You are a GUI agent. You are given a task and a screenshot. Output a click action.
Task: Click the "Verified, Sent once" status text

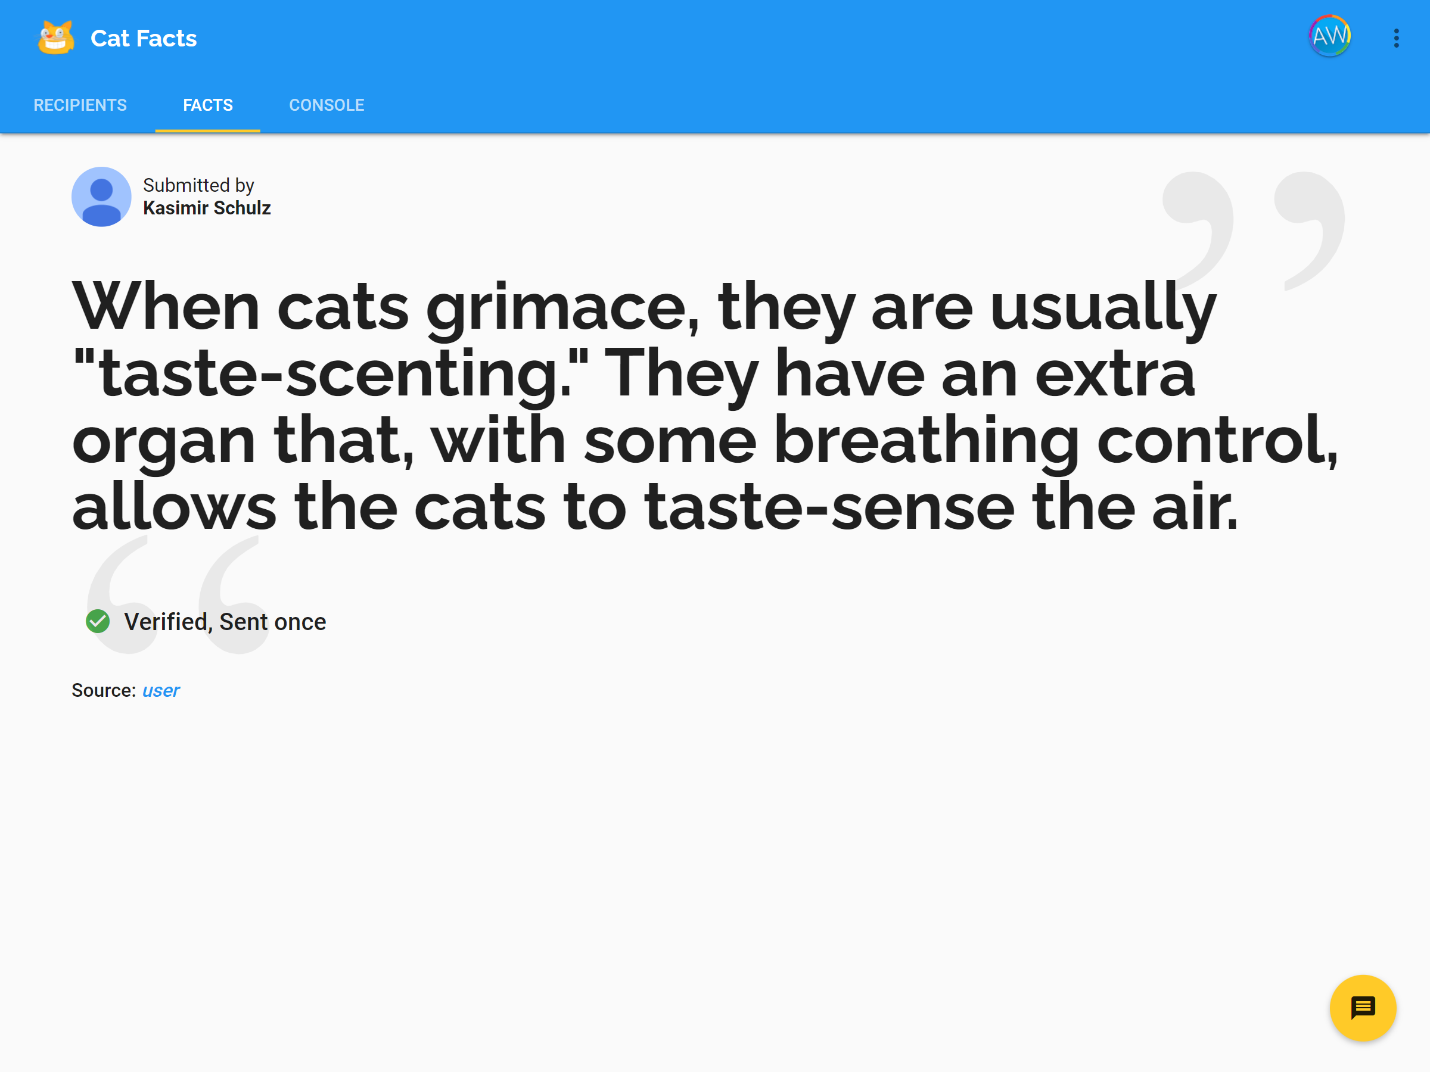[x=225, y=622]
